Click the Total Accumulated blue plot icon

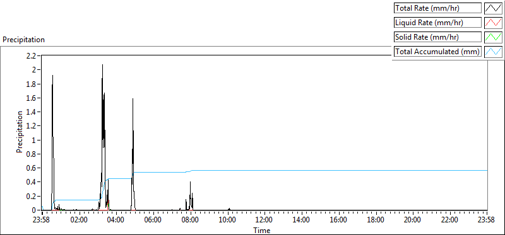click(x=493, y=51)
